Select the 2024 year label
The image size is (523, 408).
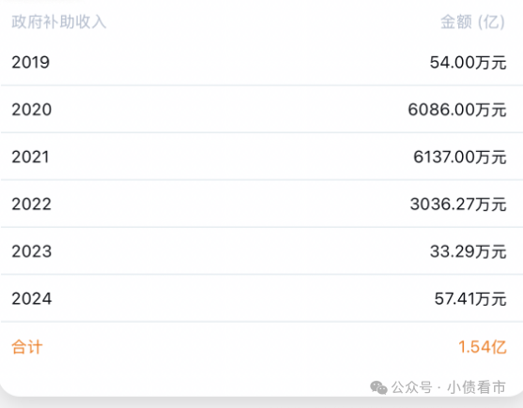click(x=32, y=299)
